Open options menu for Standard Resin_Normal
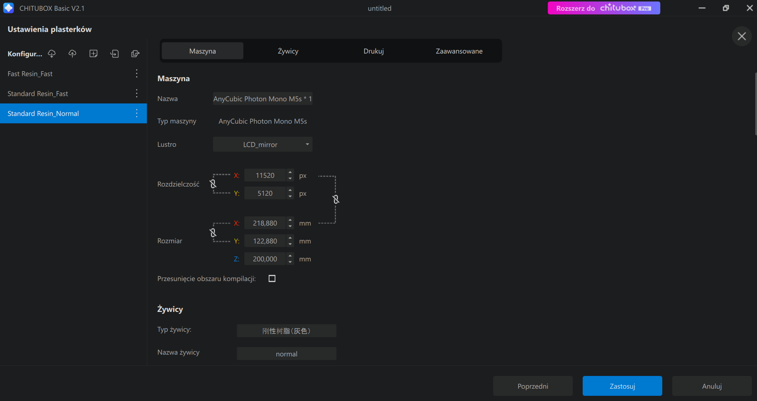This screenshot has width=757, height=401. 137,113
